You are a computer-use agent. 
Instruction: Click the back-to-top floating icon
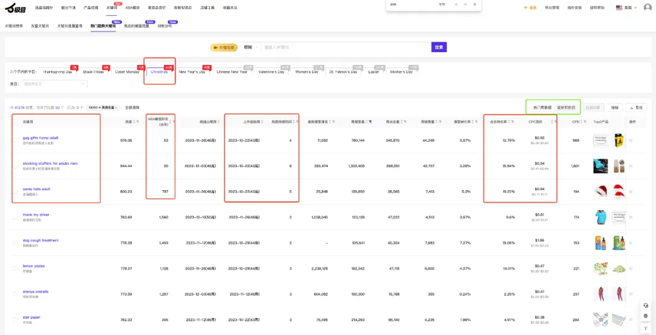[x=646, y=328]
